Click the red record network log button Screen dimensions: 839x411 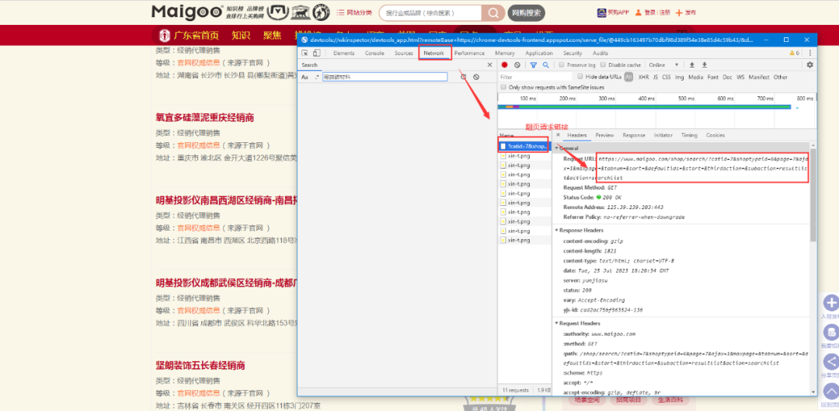tap(504, 64)
